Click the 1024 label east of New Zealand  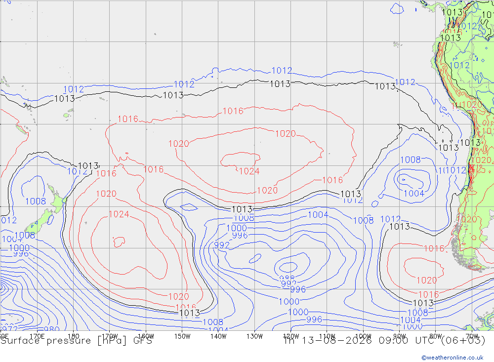coord(119,214)
